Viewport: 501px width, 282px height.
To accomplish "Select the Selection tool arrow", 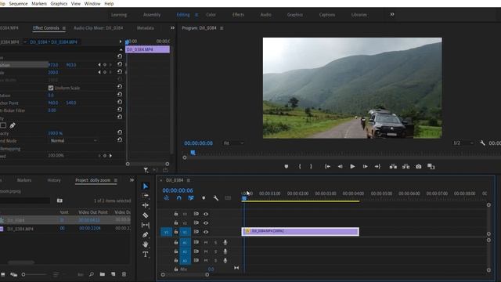I will click(146, 186).
